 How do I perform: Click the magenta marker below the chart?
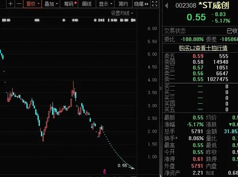pos(104,171)
